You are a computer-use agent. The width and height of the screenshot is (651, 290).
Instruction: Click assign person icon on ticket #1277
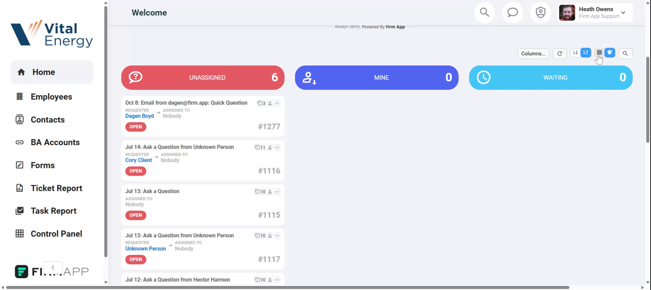[270, 103]
